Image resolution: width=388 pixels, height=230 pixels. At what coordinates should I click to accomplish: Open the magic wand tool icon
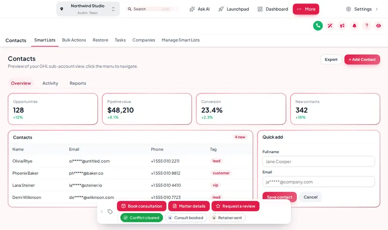click(x=330, y=26)
